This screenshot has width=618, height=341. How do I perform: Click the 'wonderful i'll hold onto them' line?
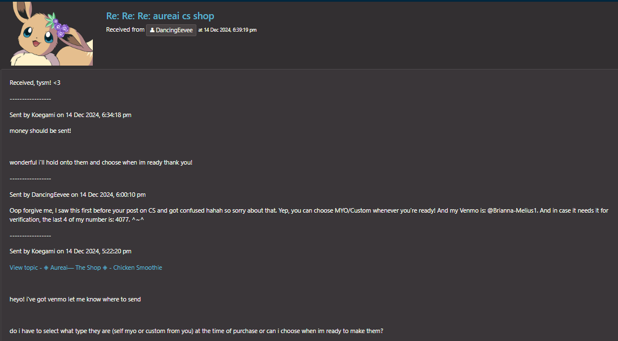101,162
